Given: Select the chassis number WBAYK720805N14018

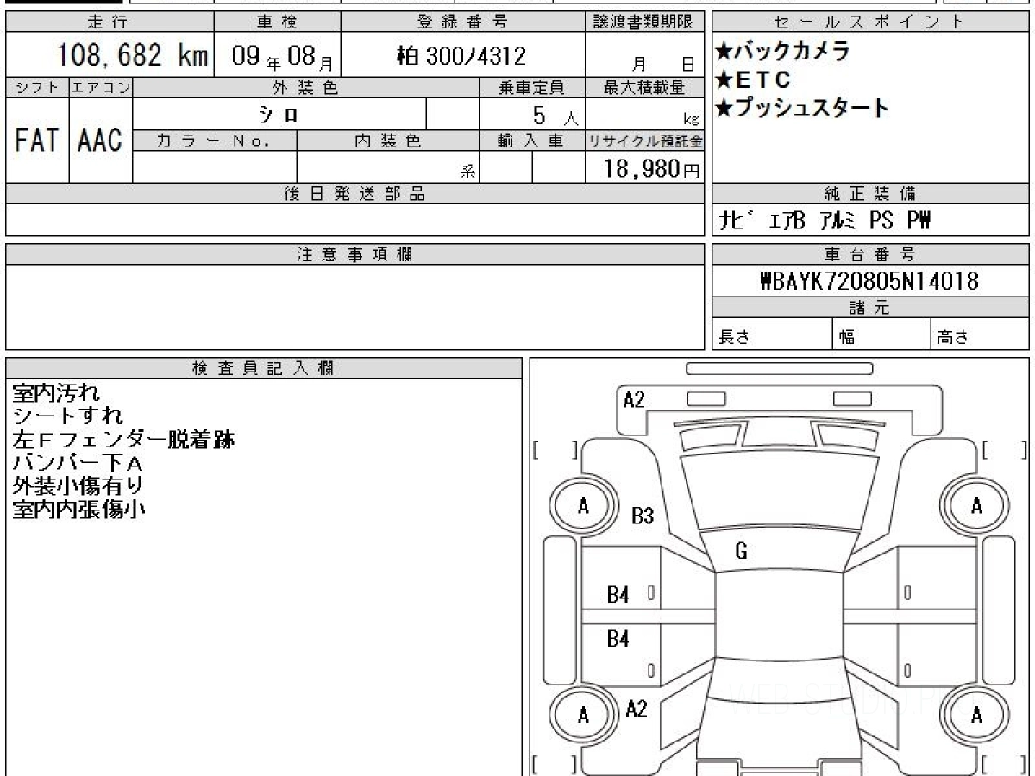Looking at the screenshot, I should point(870,281).
